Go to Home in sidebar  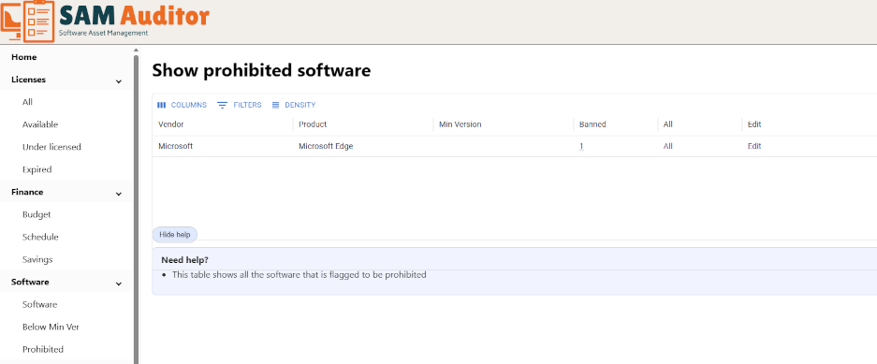[24, 57]
